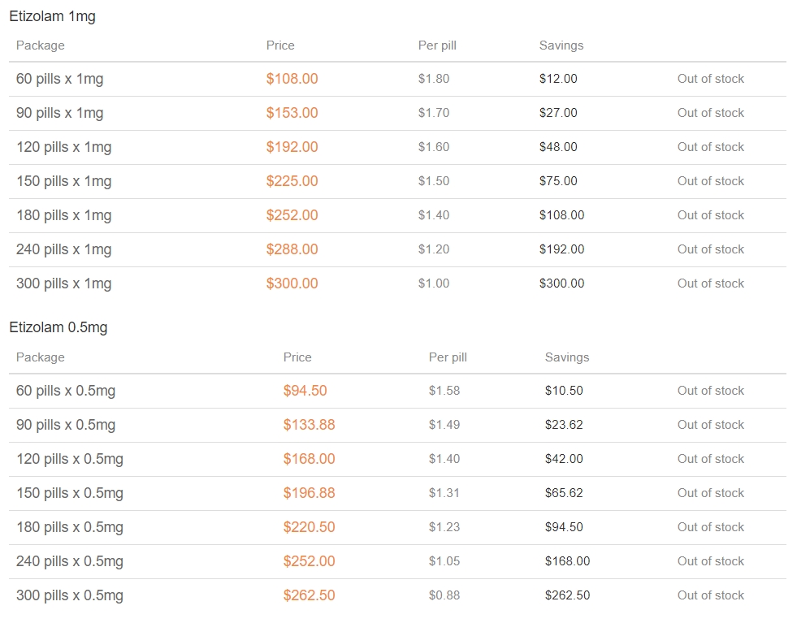
Task: Select the 180 pills x 0.5mg package
Action: (69, 527)
